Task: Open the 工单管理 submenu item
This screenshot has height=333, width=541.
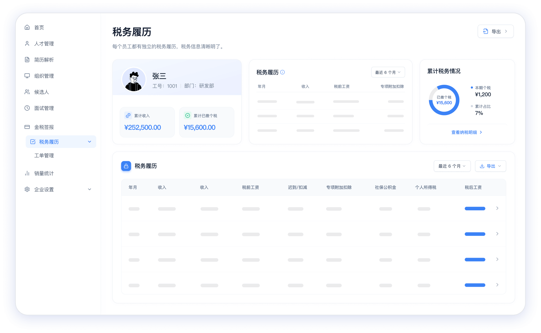Action: (44, 155)
